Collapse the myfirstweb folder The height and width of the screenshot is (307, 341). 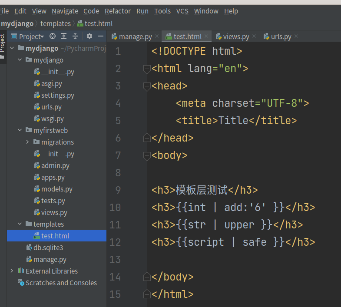(20, 130)
